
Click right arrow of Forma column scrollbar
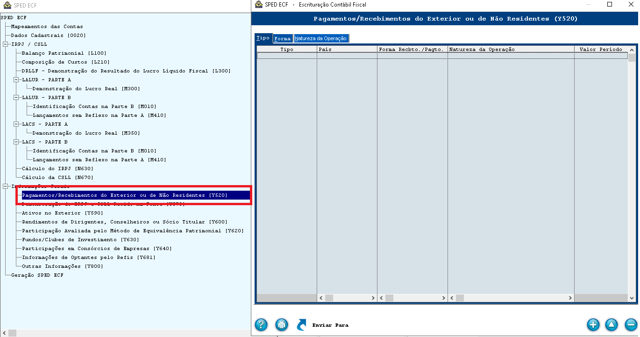443,298
